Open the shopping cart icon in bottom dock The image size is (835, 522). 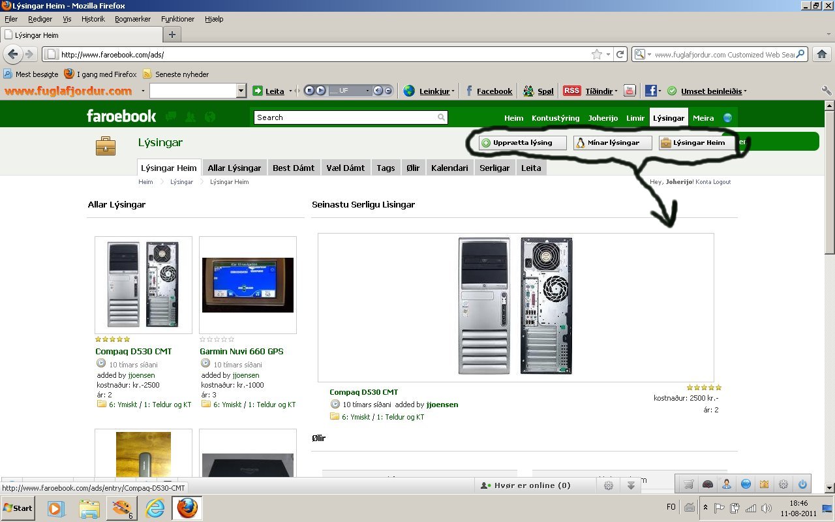click(688, 484)
